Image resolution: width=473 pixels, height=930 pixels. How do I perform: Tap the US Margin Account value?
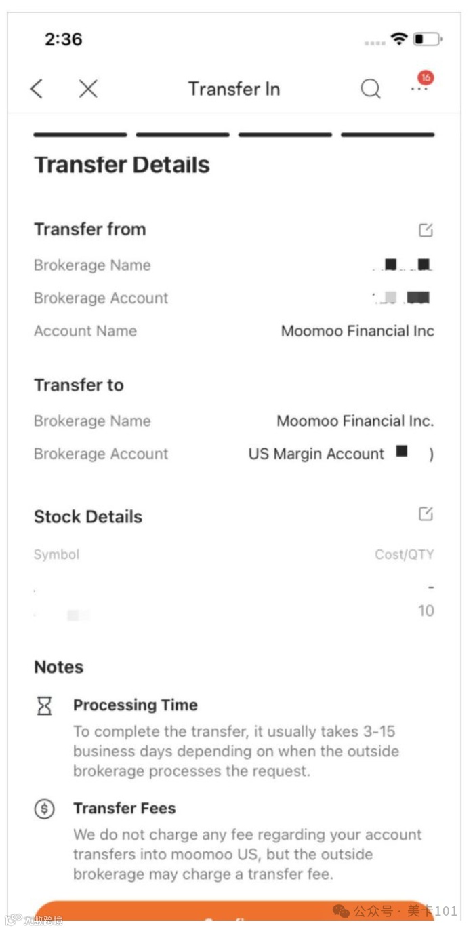[x=316, y=454]
